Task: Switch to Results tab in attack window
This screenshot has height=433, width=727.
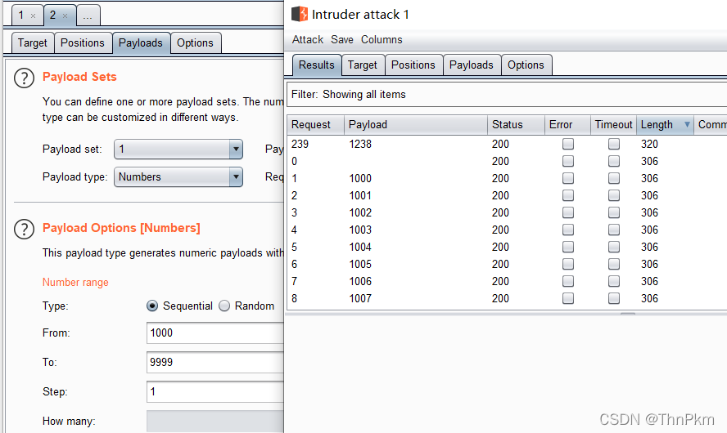Action: click(x=317, y=65)
